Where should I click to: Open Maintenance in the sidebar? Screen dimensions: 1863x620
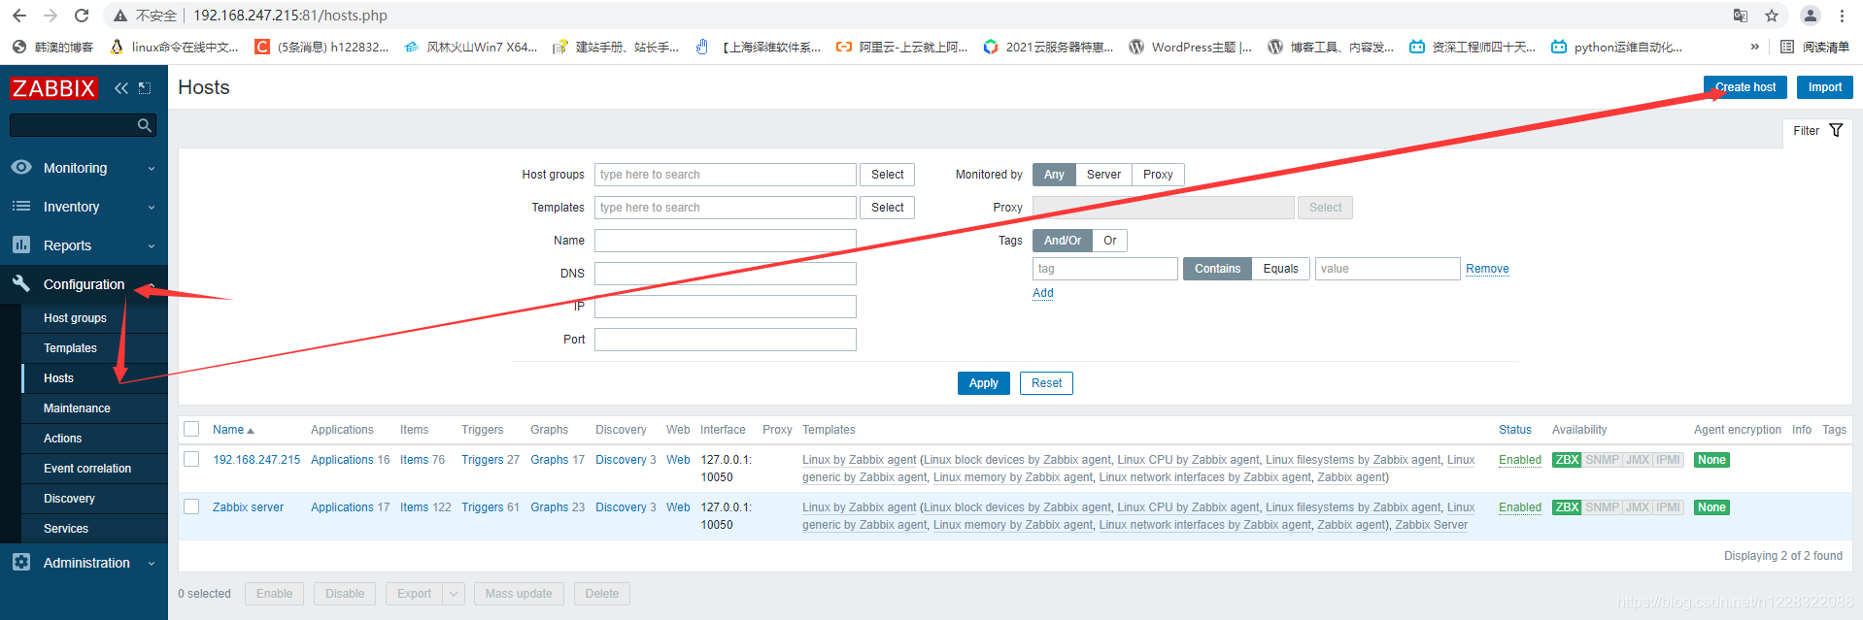tap(77, 408)
